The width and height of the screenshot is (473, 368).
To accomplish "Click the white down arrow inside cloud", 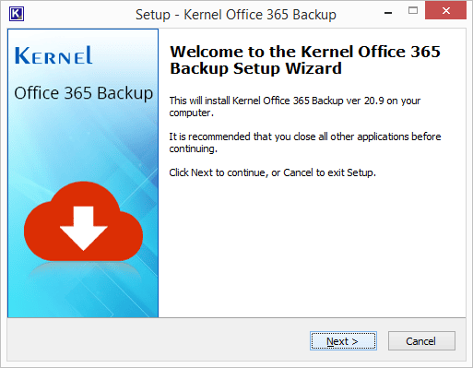I will (x=83, y=228).
